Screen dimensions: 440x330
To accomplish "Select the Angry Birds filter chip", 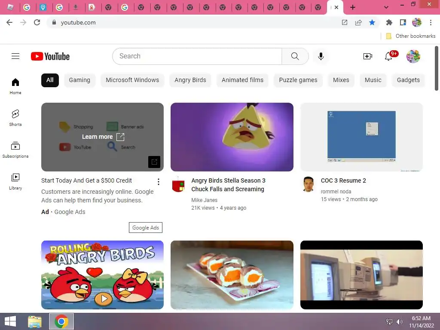I will pyautogui.click(x=190, y=80).
